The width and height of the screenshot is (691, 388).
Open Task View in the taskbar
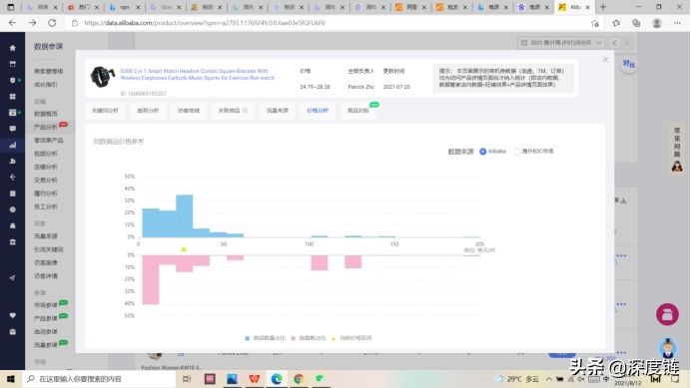point(187,379)
